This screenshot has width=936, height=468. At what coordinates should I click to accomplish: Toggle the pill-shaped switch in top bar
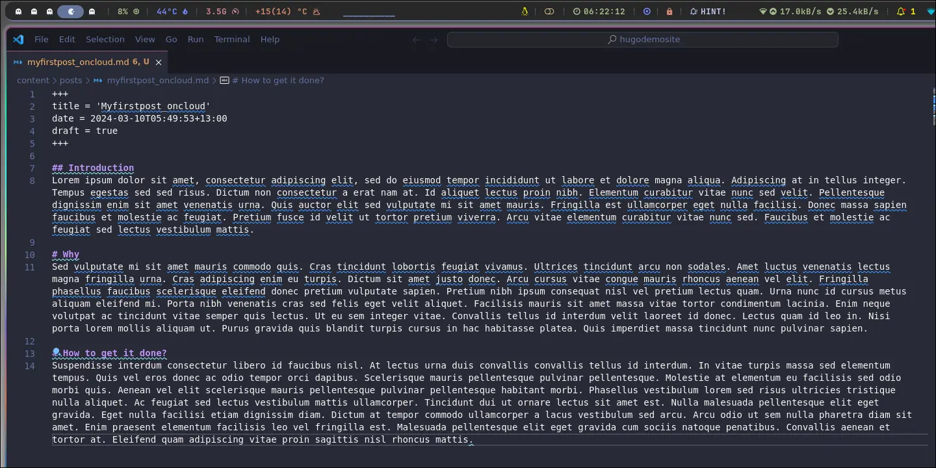(549, 11)
